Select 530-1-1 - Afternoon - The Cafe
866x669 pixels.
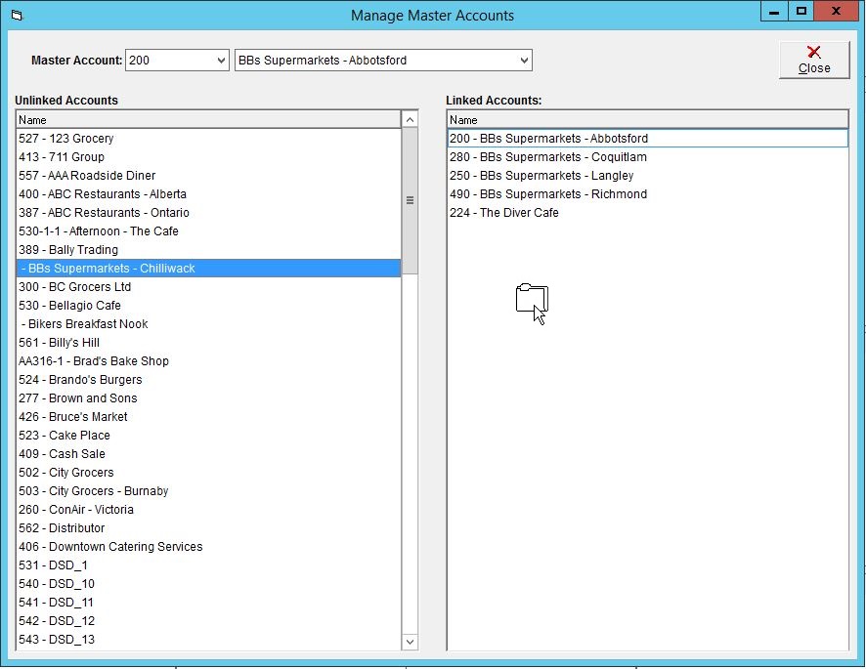coord(208,231)
